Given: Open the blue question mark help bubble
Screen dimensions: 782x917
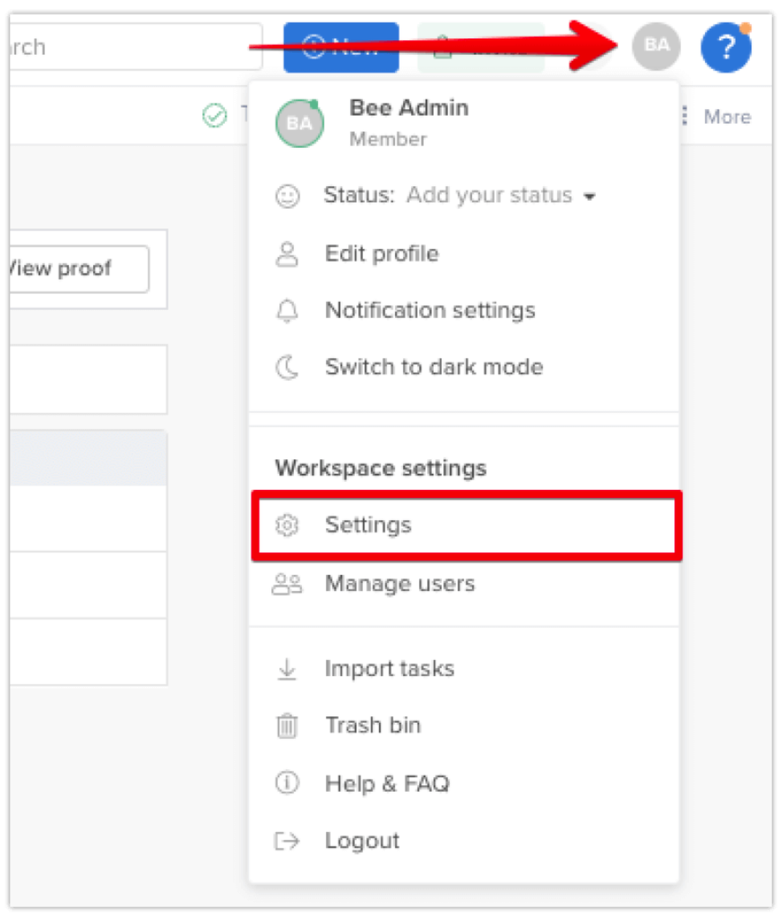Looking at the screenshot, I should coord(726,46).
